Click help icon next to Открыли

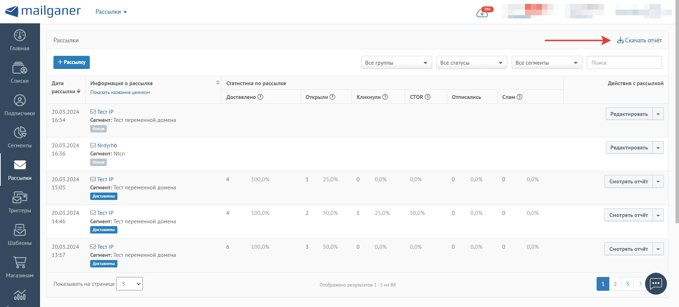[x=332, y=97]
